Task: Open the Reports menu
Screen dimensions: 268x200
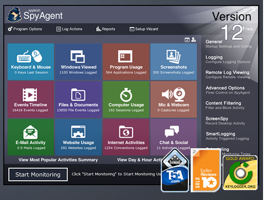Action: pyautogui.click(x=106, y=29)
